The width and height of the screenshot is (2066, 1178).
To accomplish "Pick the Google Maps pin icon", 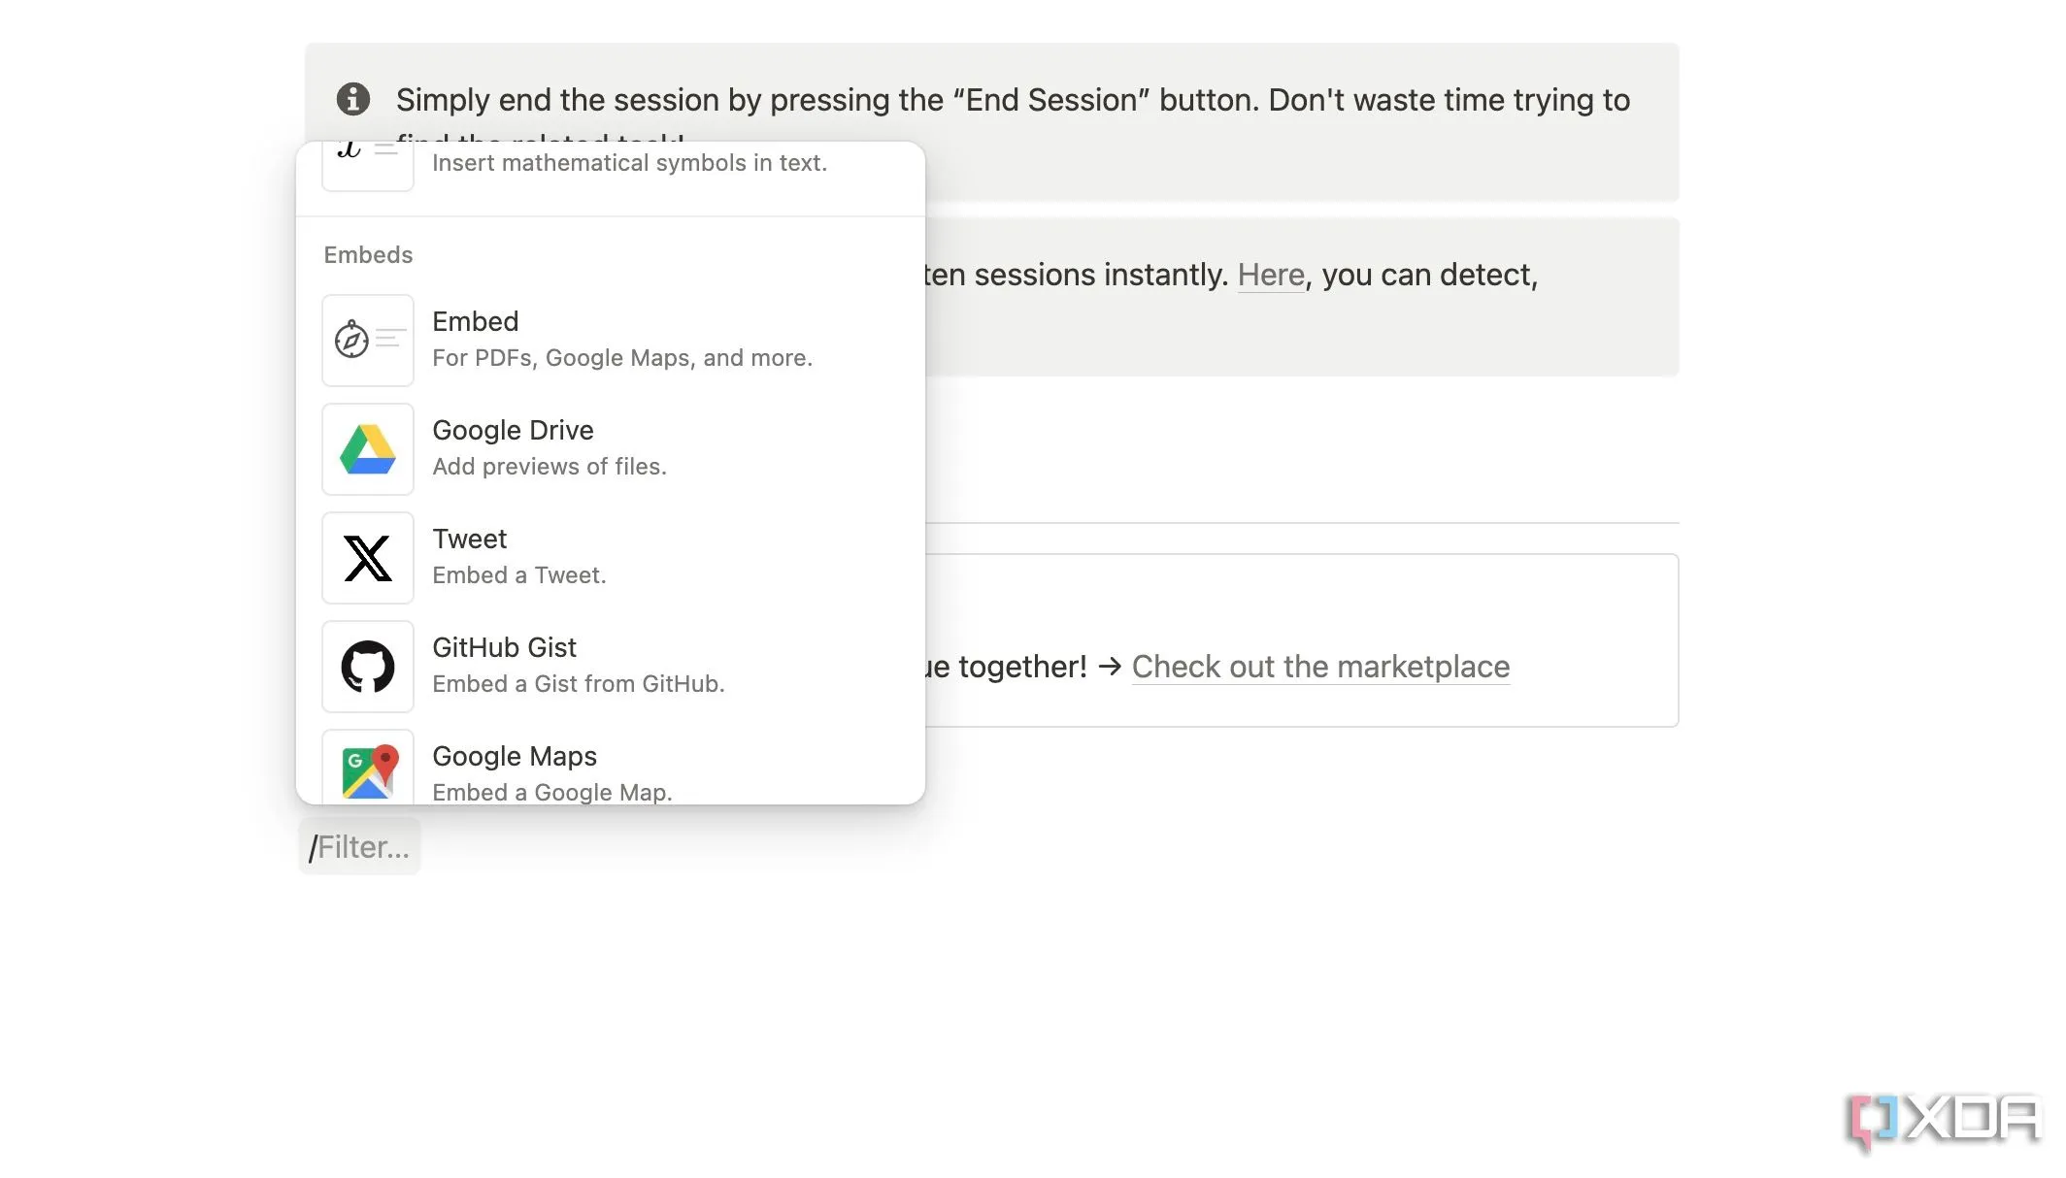I will click(367, 769).
